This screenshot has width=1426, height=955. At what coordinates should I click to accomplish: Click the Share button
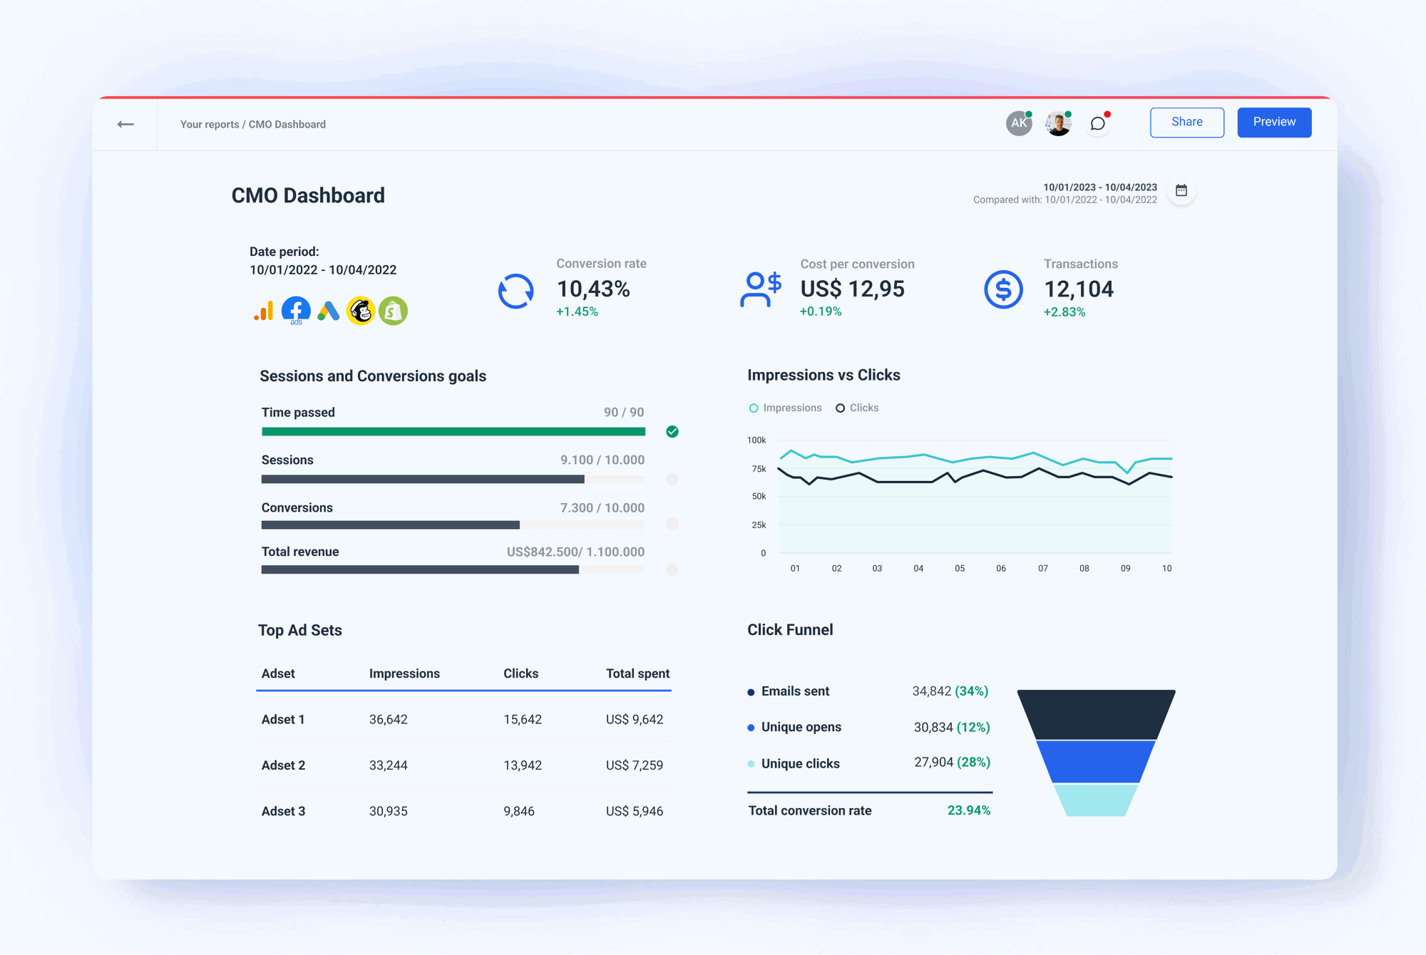coord(1186,122)
